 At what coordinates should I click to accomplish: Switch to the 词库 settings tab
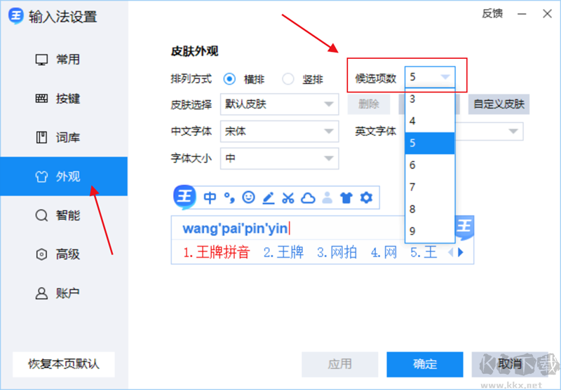64,137
